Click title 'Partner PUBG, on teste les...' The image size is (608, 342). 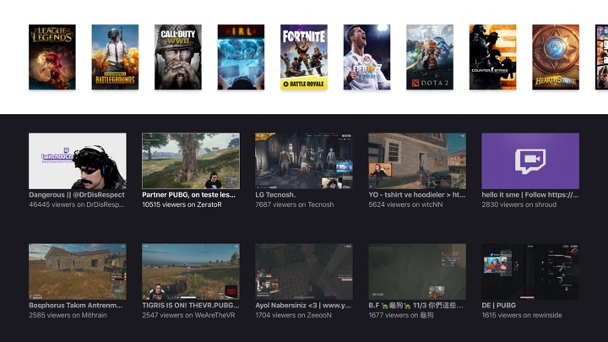point(188,195)
